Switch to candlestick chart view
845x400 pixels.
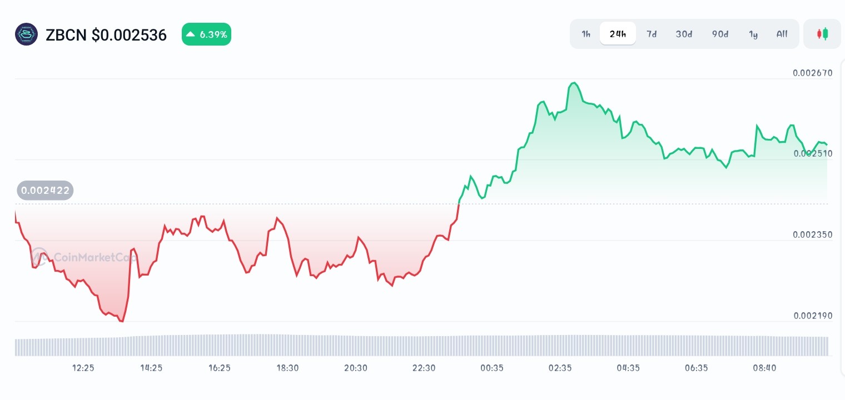(822, 34)
